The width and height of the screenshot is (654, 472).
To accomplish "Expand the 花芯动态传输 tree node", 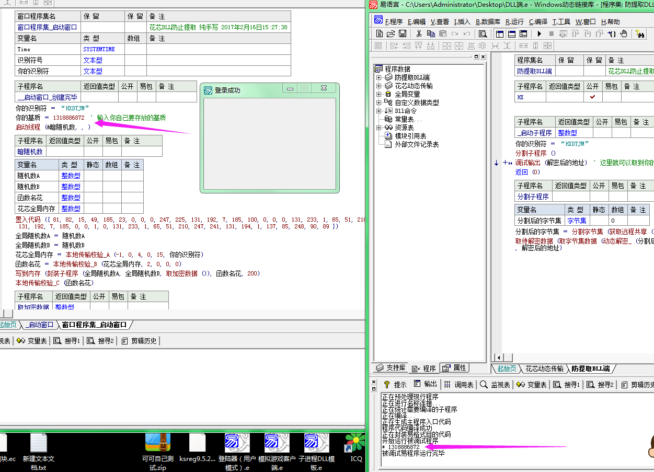I will click(378, 86).
